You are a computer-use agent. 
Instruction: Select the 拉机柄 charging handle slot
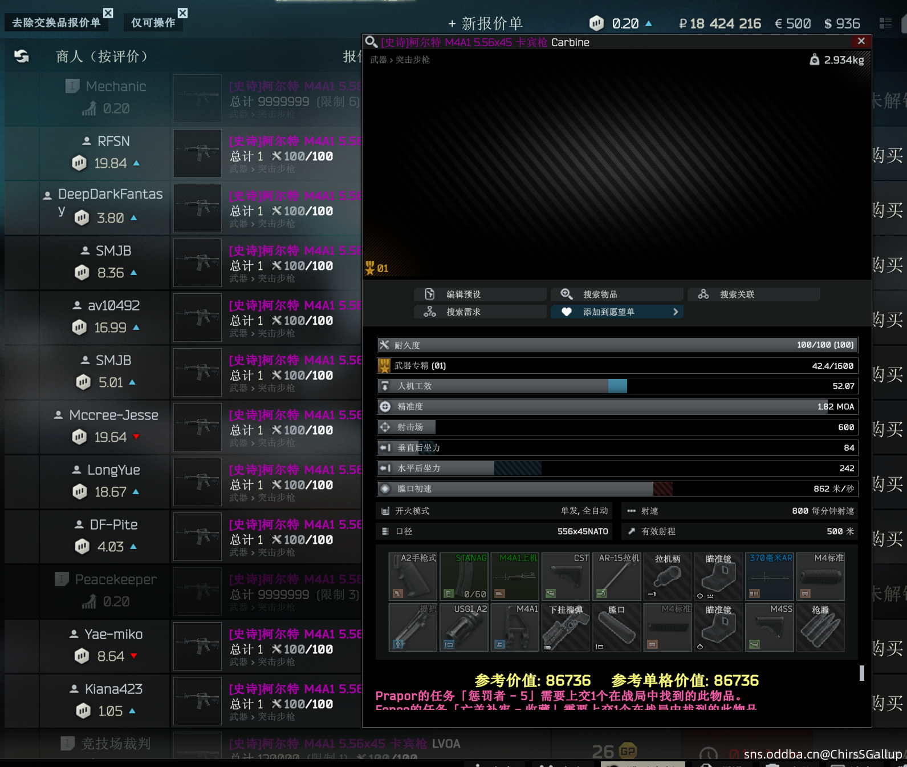point(668,576)
